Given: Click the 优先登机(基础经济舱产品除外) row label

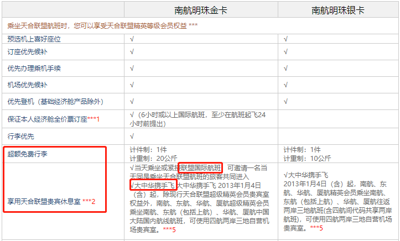Looking at the screenshot, I should 55,101.
